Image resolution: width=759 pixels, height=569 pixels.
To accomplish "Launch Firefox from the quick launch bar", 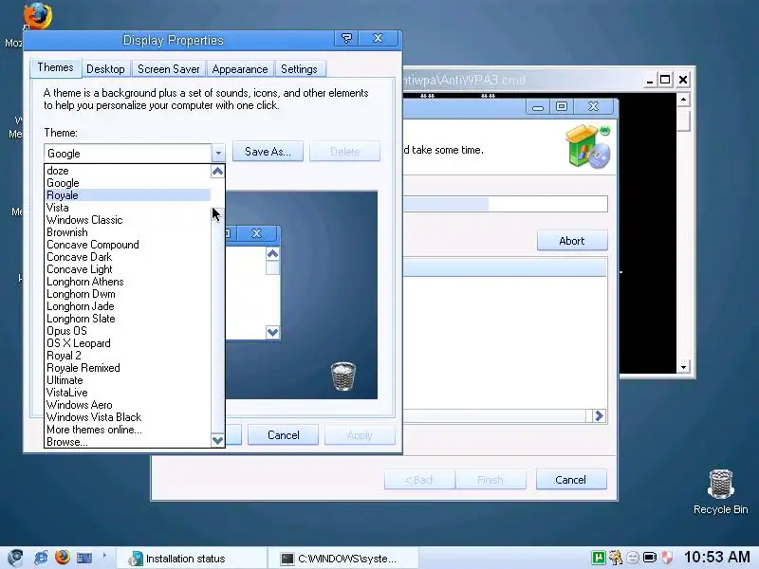I will pyautogui.click(x=63, y=558).
